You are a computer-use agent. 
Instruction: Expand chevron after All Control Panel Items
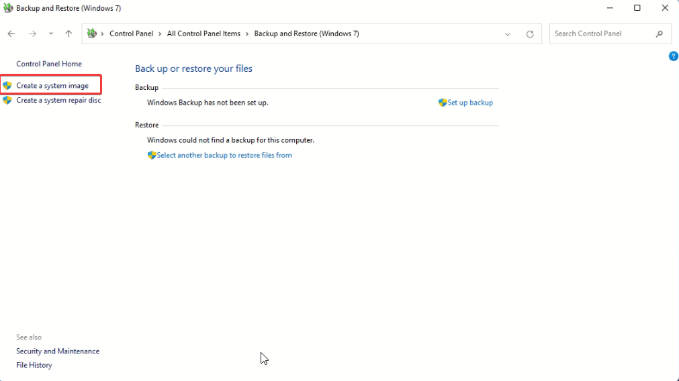click(x=247, y=34)
